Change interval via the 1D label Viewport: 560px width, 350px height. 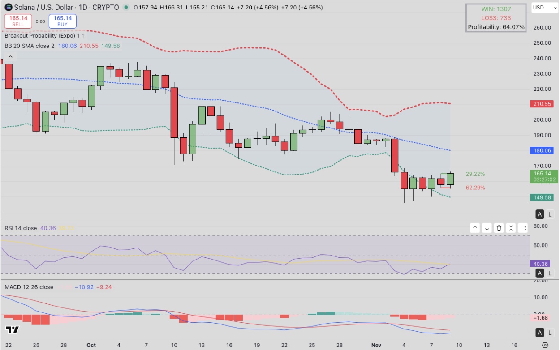(82, 7)
